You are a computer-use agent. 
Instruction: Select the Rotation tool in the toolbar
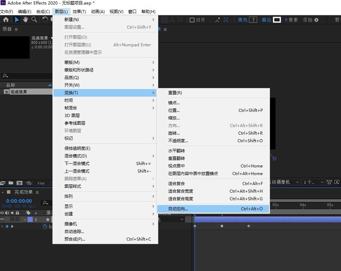point(45,20)
